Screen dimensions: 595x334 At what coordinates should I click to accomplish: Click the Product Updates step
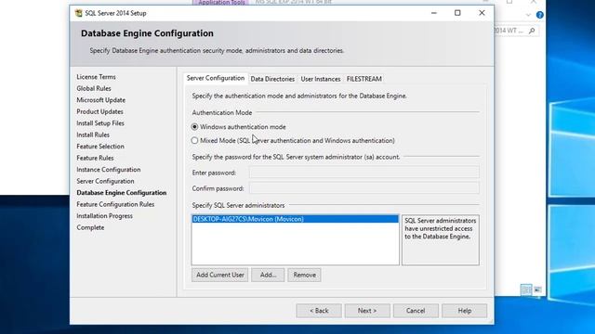[x=99, y=111]
